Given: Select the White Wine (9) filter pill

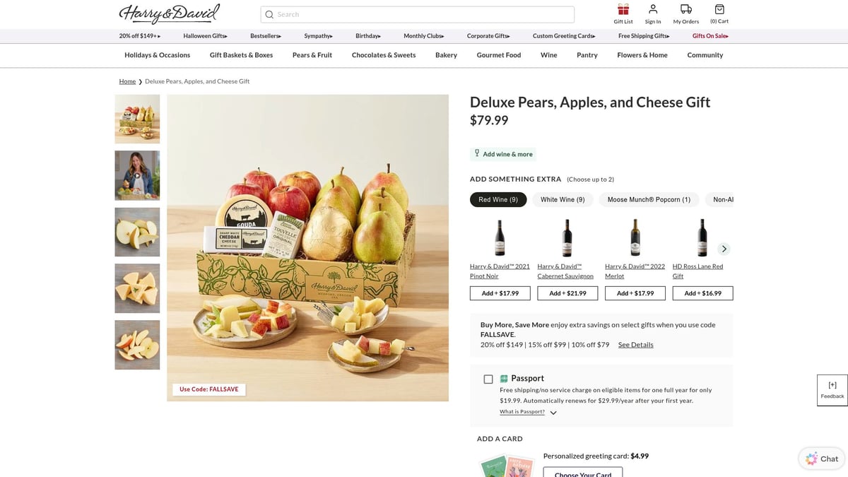Looking at the screenshot, I should click(x=562, y=199).
